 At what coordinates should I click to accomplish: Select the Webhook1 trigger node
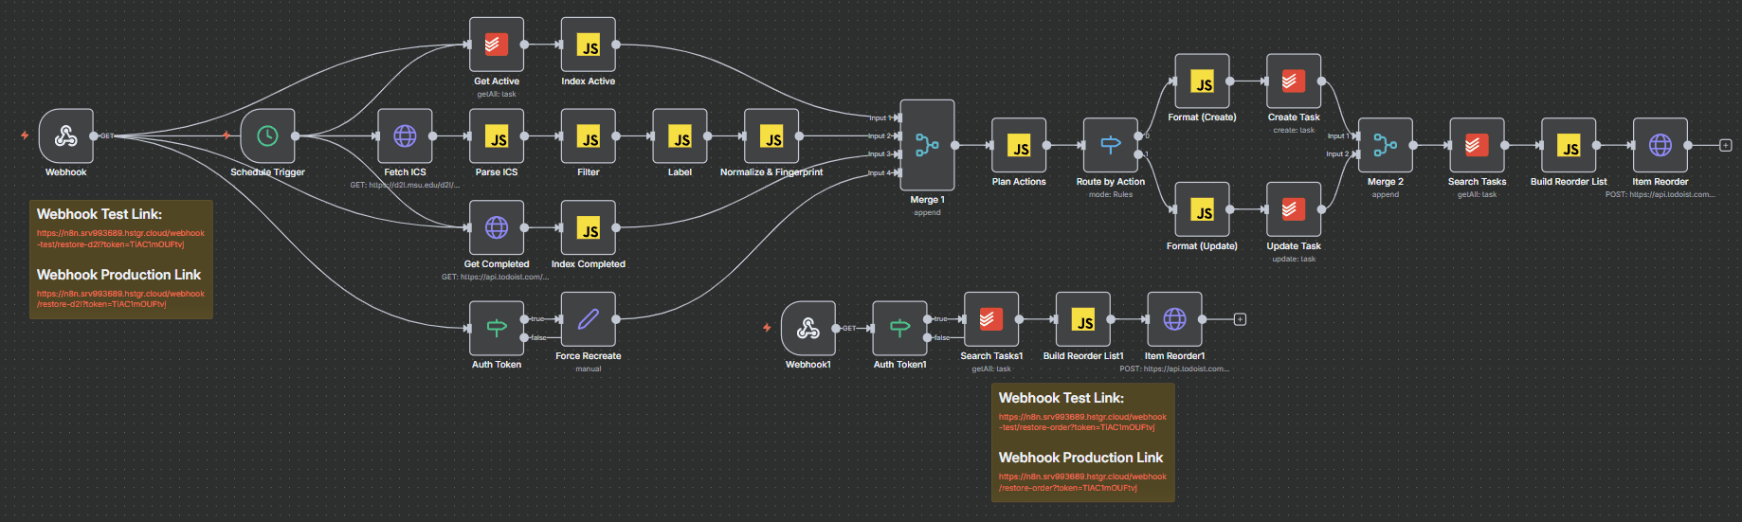tap(807, 328)
